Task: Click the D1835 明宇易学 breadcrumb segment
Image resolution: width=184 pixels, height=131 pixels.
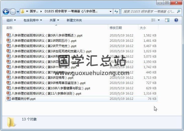Action: pos(71,11)
